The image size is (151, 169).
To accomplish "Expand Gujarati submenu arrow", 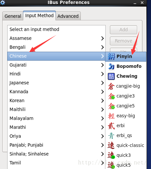I will (102, 65).
